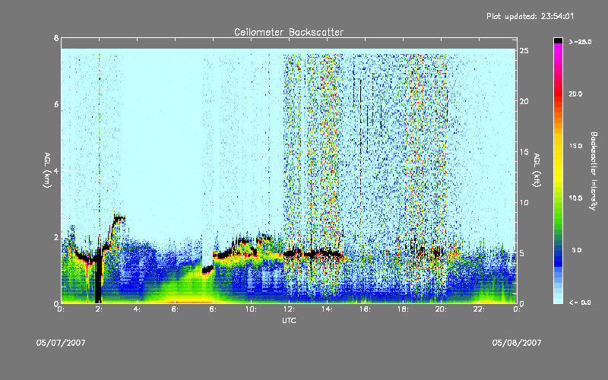Click the "Plot updated: 23:54:01" timestamp

tap(530, 16)
